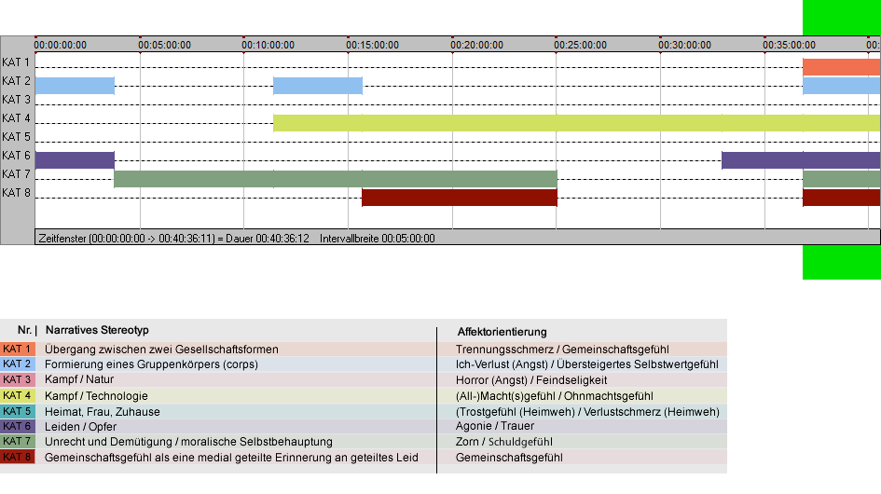This screenshot has height=494, width=881.
Task: Click the Intervallbreite 00:05:00:00 status text
Action: [377, 239]
